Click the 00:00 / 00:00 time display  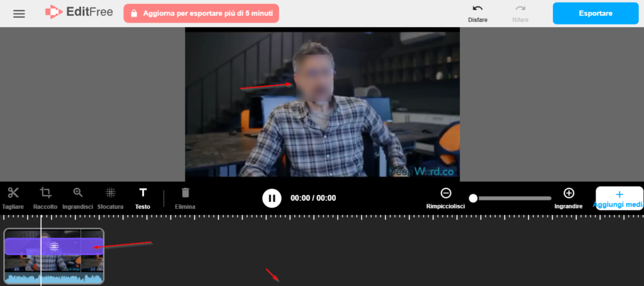coord(313,198)
